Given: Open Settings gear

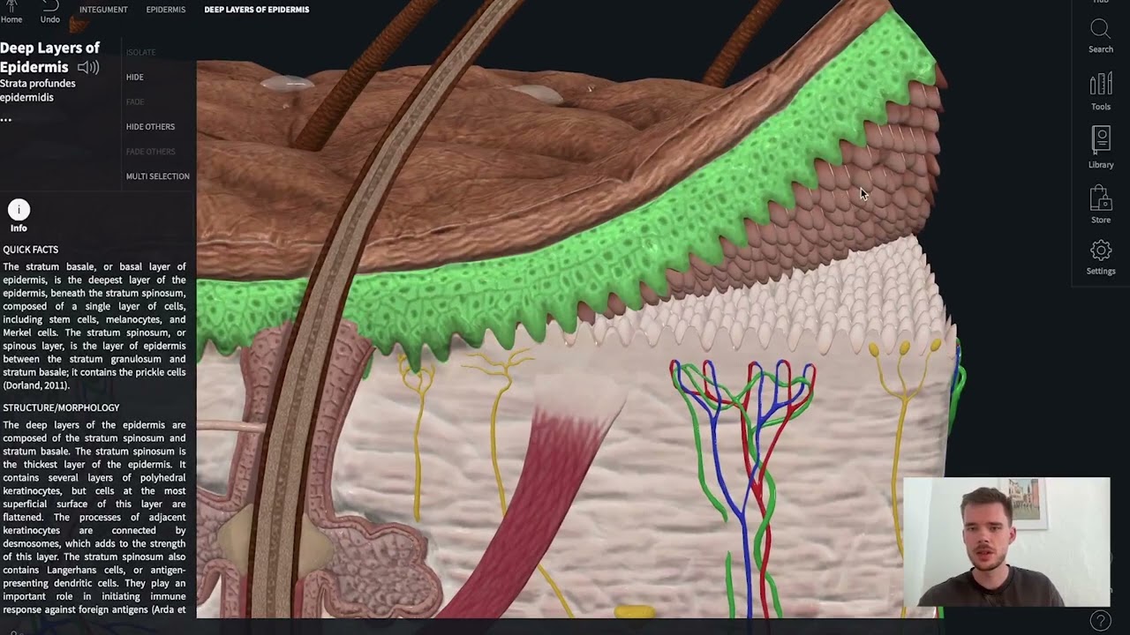Looking at the screenshot, I should pyautogui.click(x=1100, y=258).
